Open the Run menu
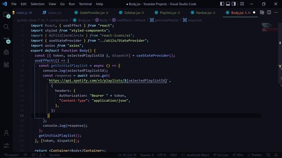 pyautogui.click(x=71, y=4)
